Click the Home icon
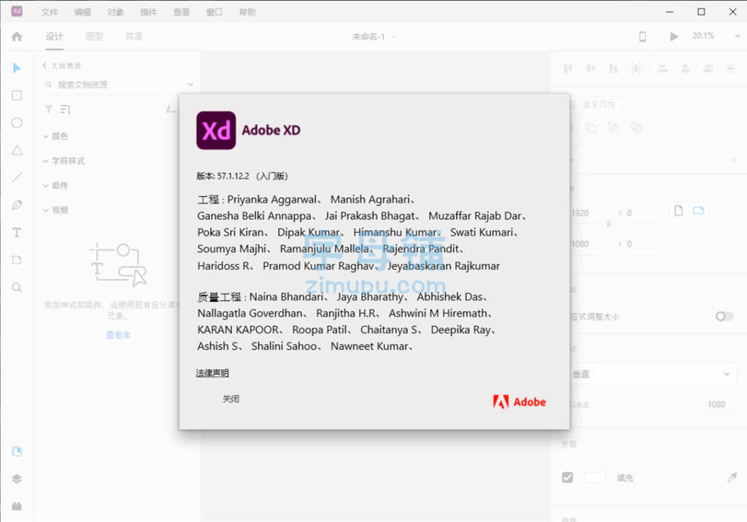 point(17,36)
